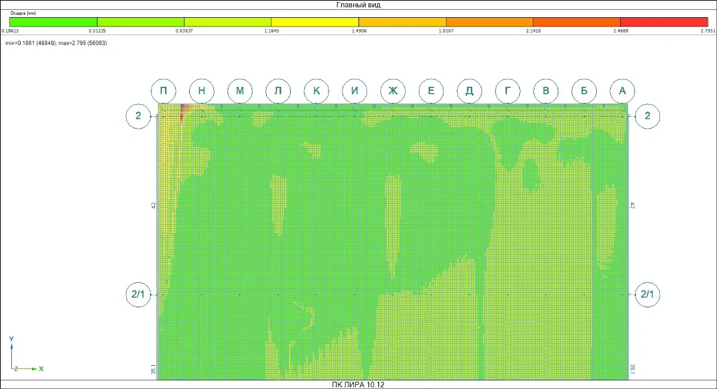Click the red legend segment 2.4689–2.7951
717x389 pixels.
click(x=664, y=21)
